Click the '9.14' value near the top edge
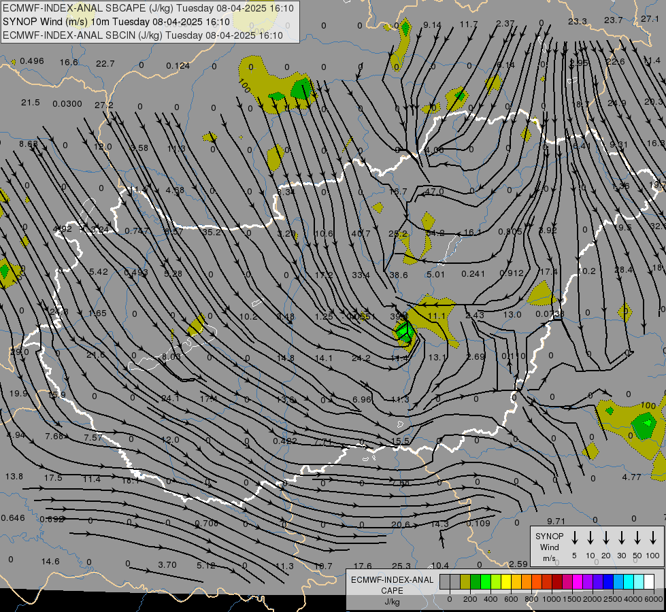 [x=433, y=25]
